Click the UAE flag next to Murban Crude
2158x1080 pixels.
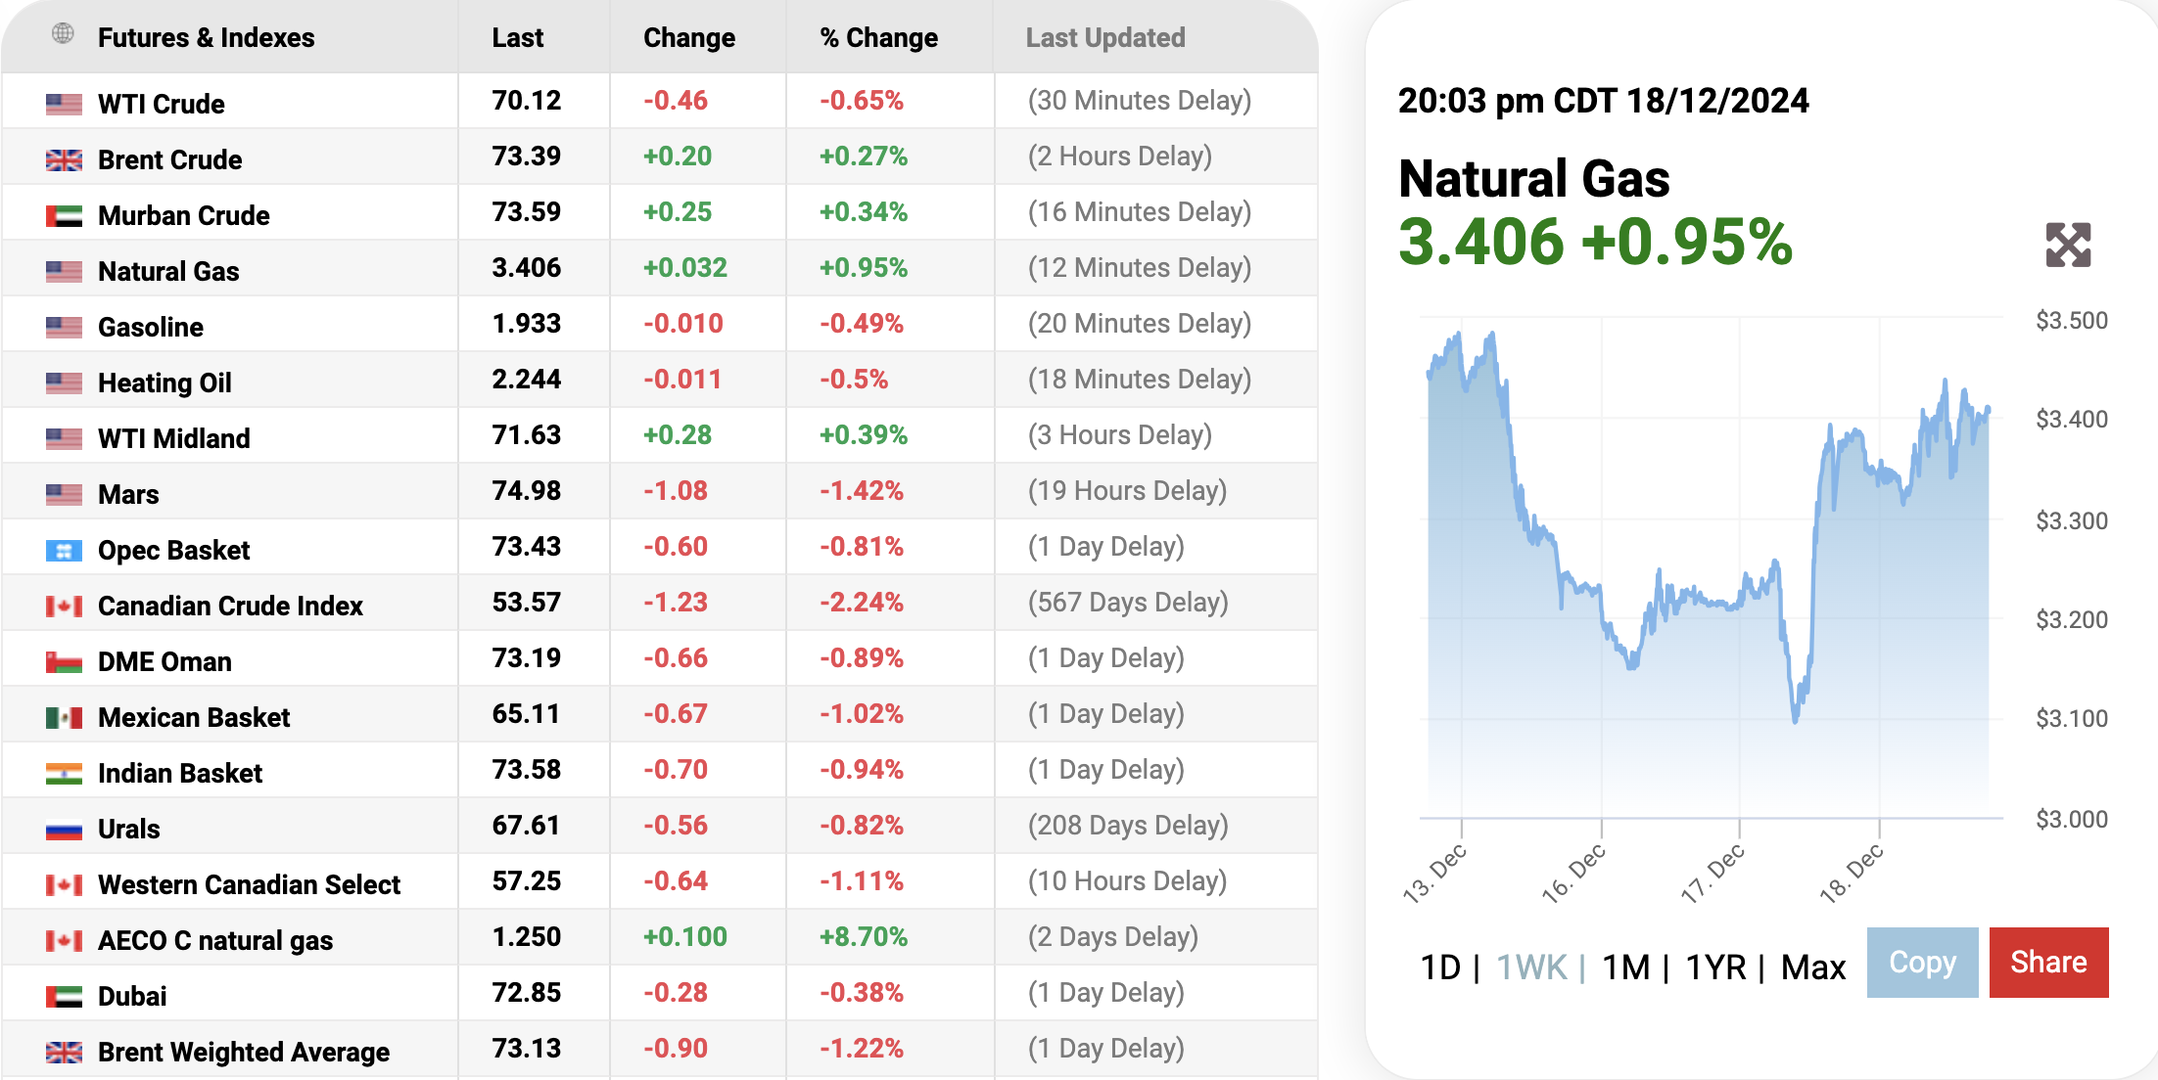pos(64,215)
